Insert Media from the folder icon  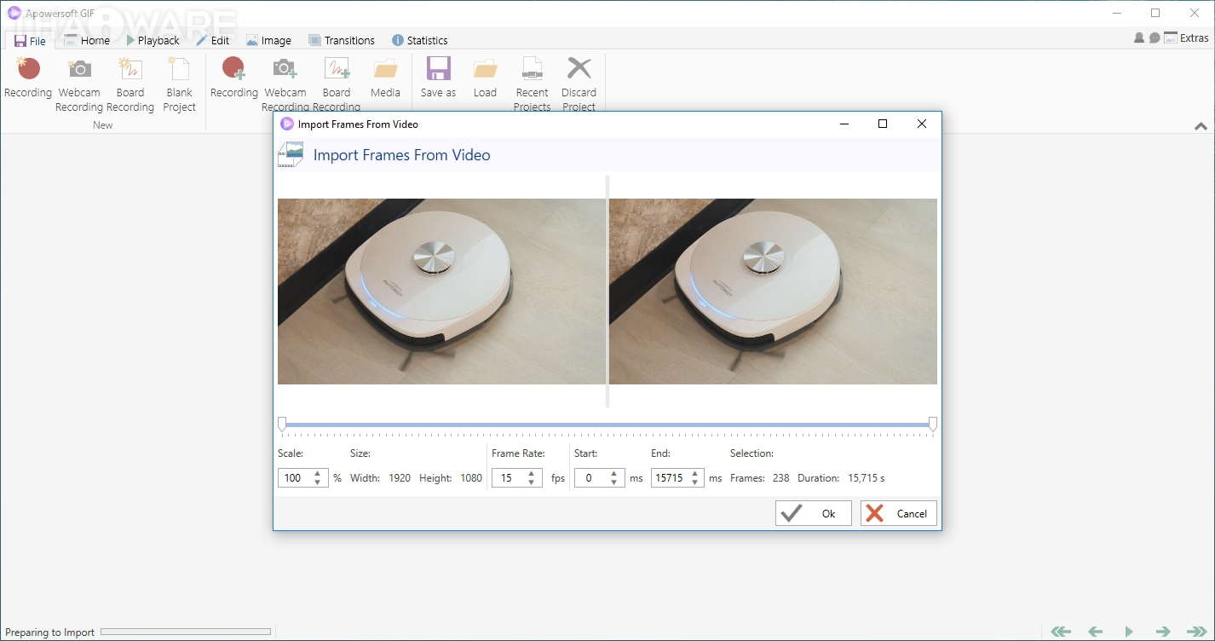(x=386, y=78)
